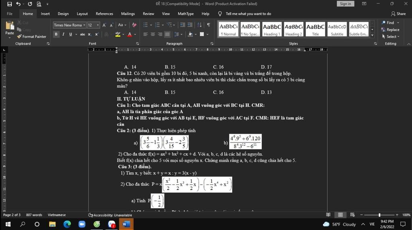Switch to Design tab

(63, 14)
